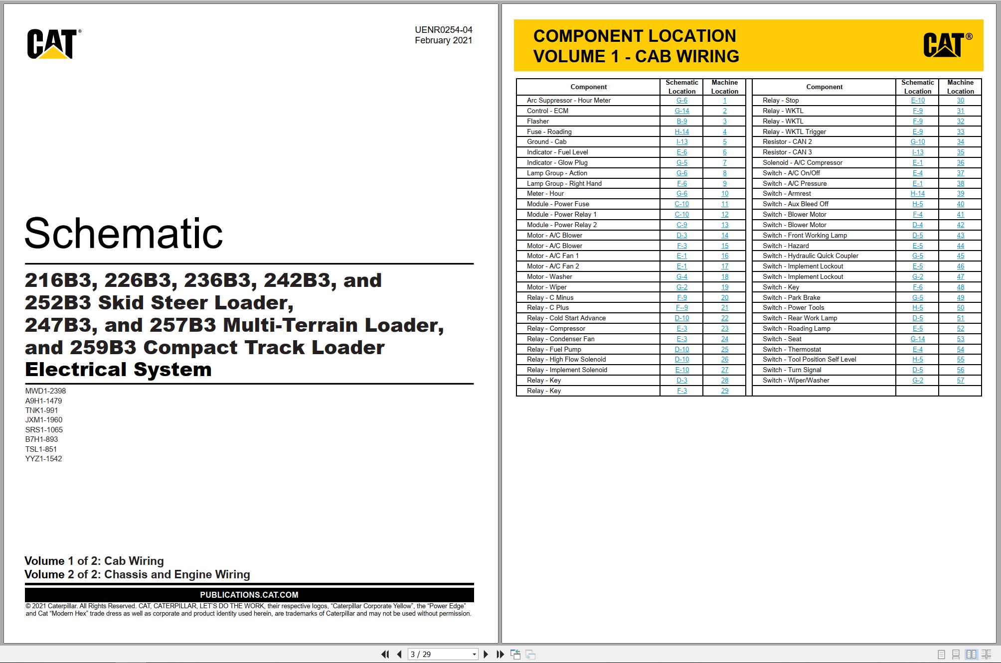Click machine location 50 for Switch - Power Tools
The image size is (1001, 663).
[x=961, y=308]
